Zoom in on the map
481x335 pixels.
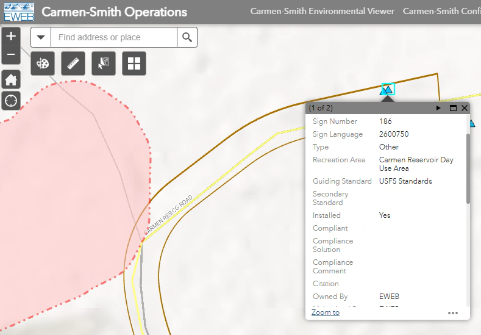[11, 36]
